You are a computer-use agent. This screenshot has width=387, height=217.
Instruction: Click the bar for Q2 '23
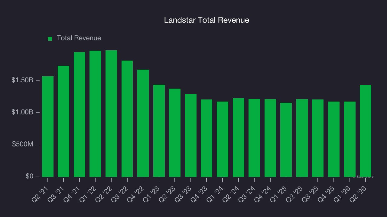point(175,133)
